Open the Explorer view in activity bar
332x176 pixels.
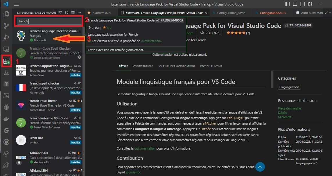[6, 14]
